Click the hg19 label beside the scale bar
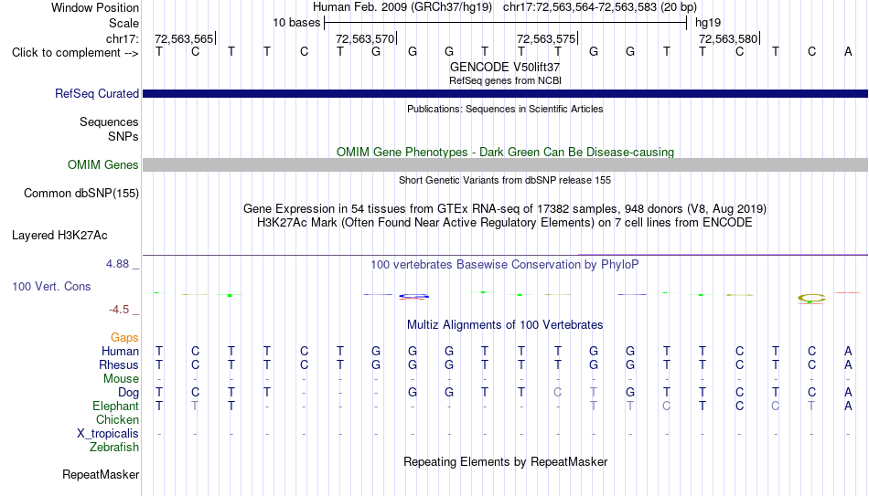This screenshot has height=496, width=869. pos(708,23)
